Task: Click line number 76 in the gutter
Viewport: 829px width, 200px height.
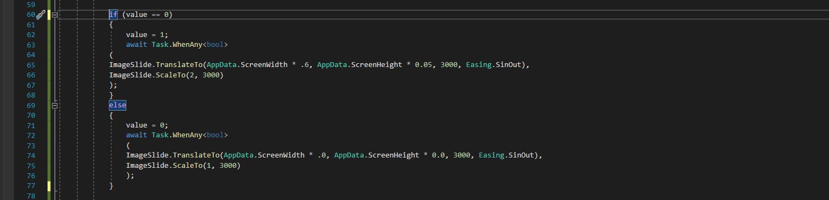Action: point(31,175)
